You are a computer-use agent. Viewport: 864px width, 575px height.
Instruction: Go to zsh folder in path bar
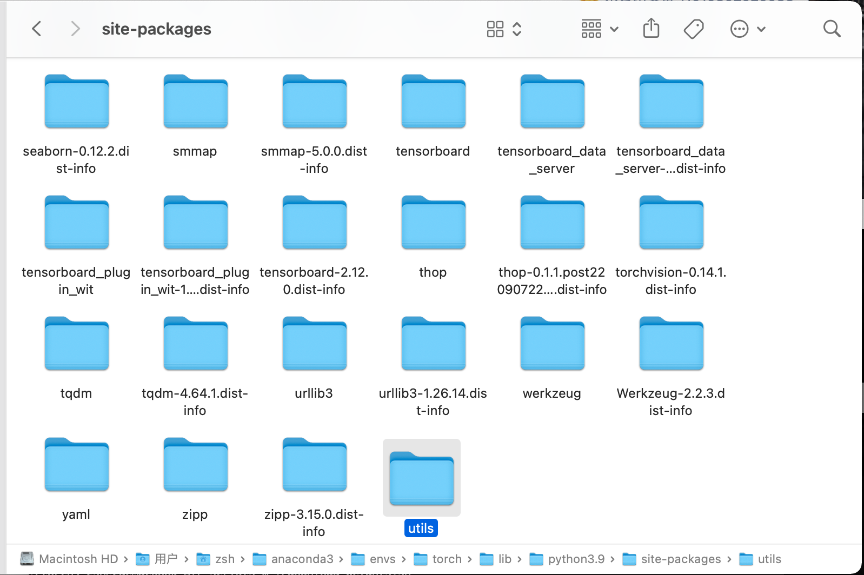[x=215, y=559]
